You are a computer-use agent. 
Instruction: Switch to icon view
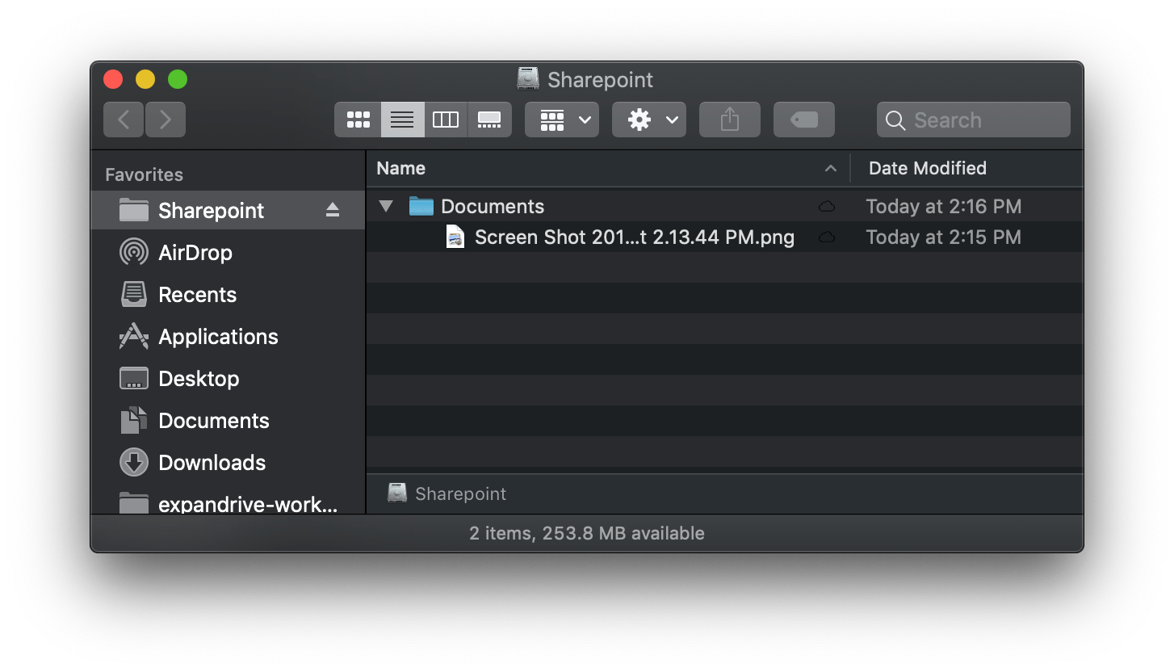358,120
